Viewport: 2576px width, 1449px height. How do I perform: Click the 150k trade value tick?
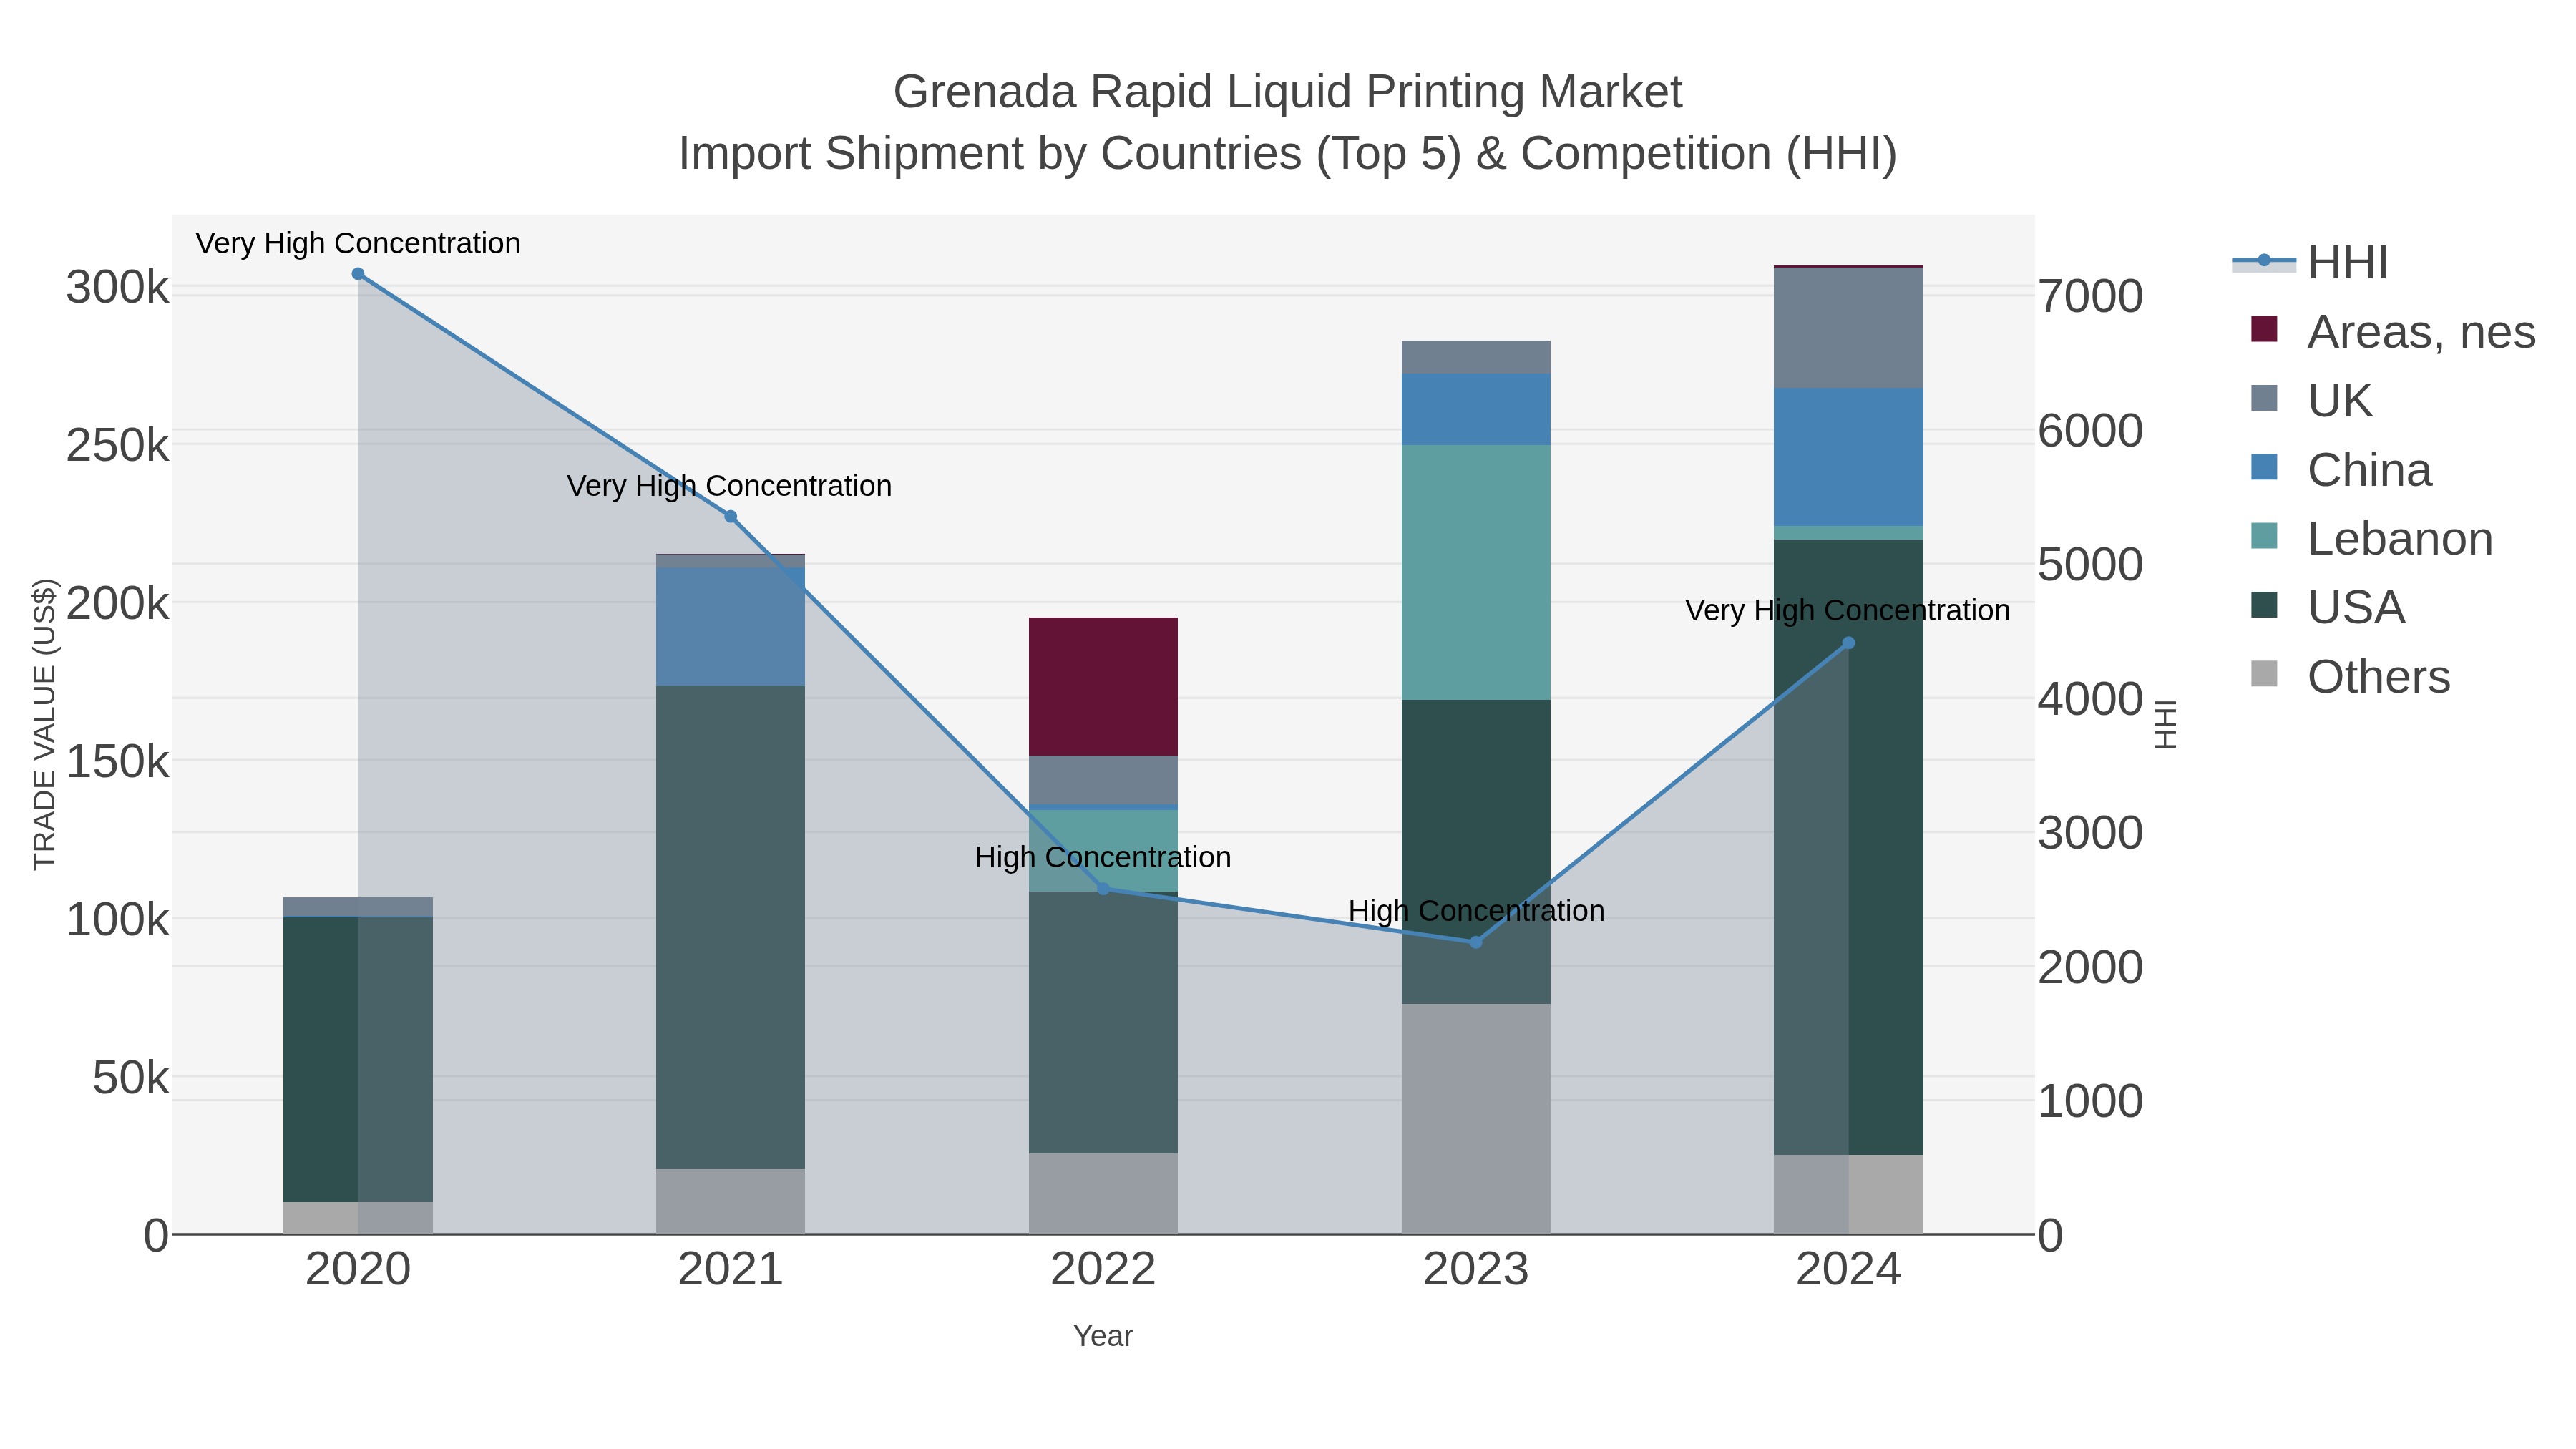tap(118, 762)
